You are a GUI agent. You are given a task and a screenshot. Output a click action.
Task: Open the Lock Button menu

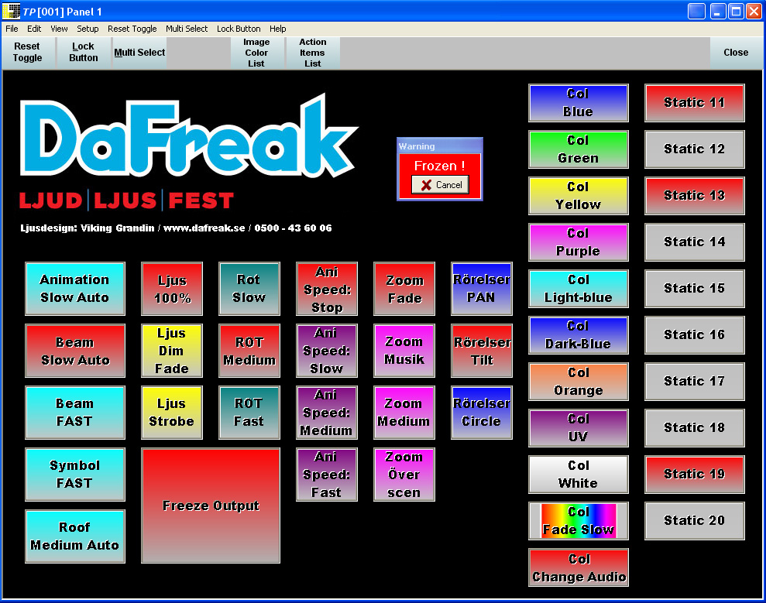(239, 29)
